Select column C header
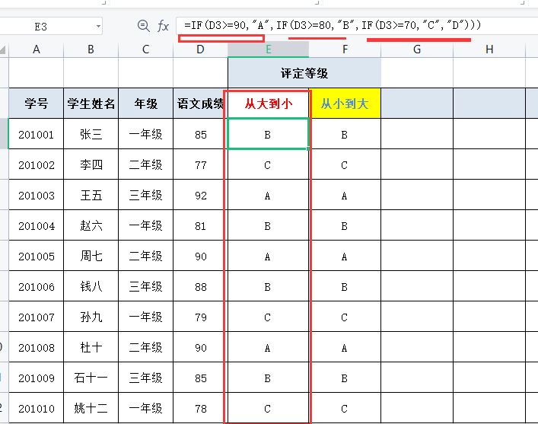 point(146,49)
